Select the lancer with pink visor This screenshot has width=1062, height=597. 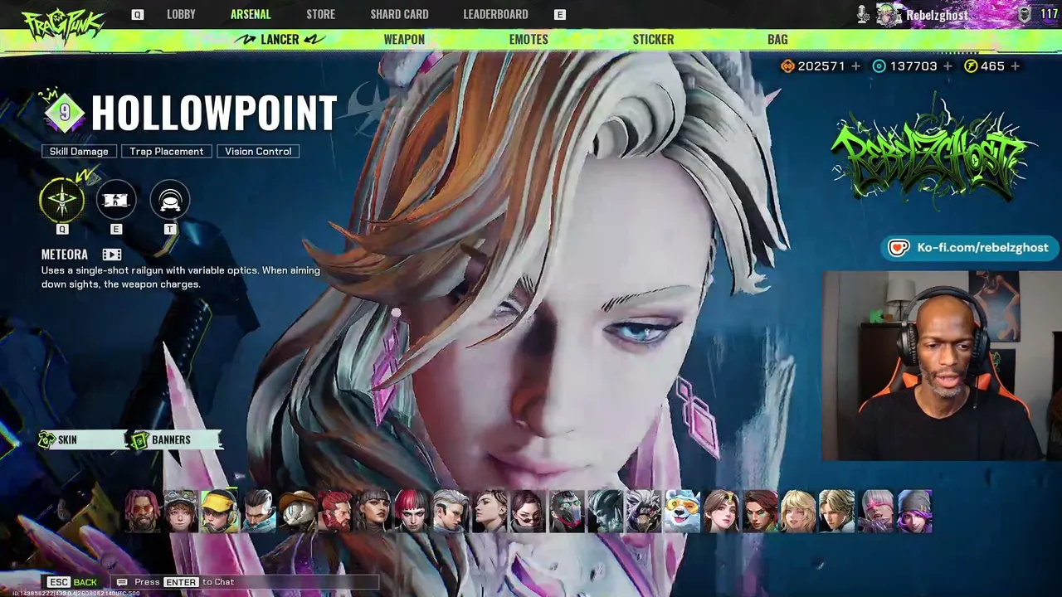point(874,511)
